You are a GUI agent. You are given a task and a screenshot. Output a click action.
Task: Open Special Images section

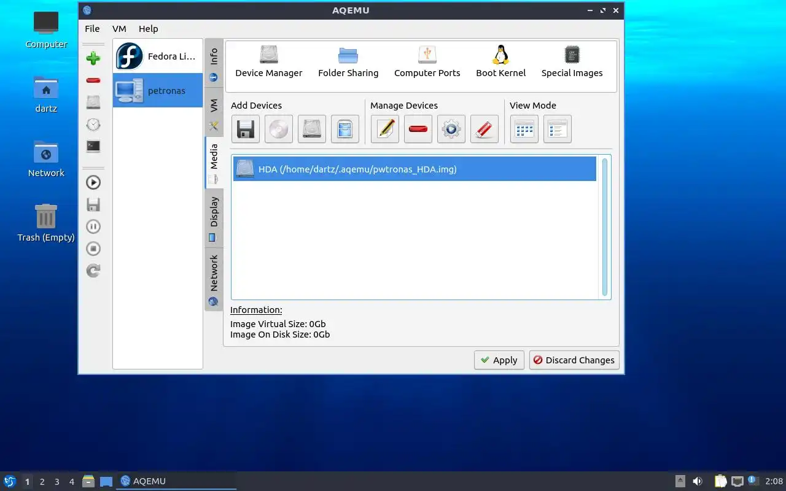tap(572, 62)
